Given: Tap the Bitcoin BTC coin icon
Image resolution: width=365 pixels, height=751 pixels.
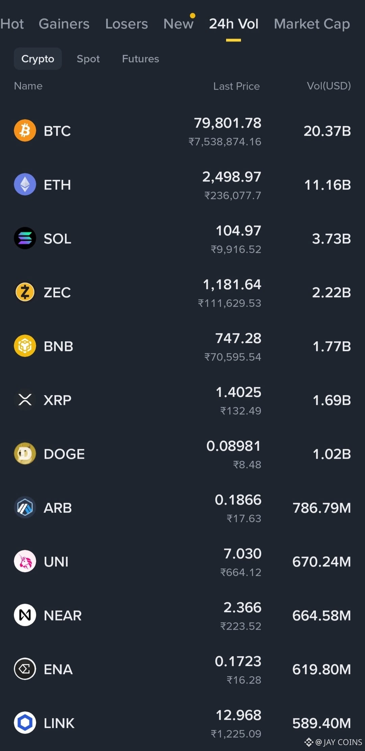Looking at the screenshot, I should (25, 130).
